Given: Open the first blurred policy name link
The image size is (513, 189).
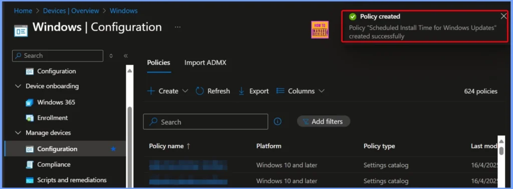Looking at the screenshot, I should click(x=188, y=165).
